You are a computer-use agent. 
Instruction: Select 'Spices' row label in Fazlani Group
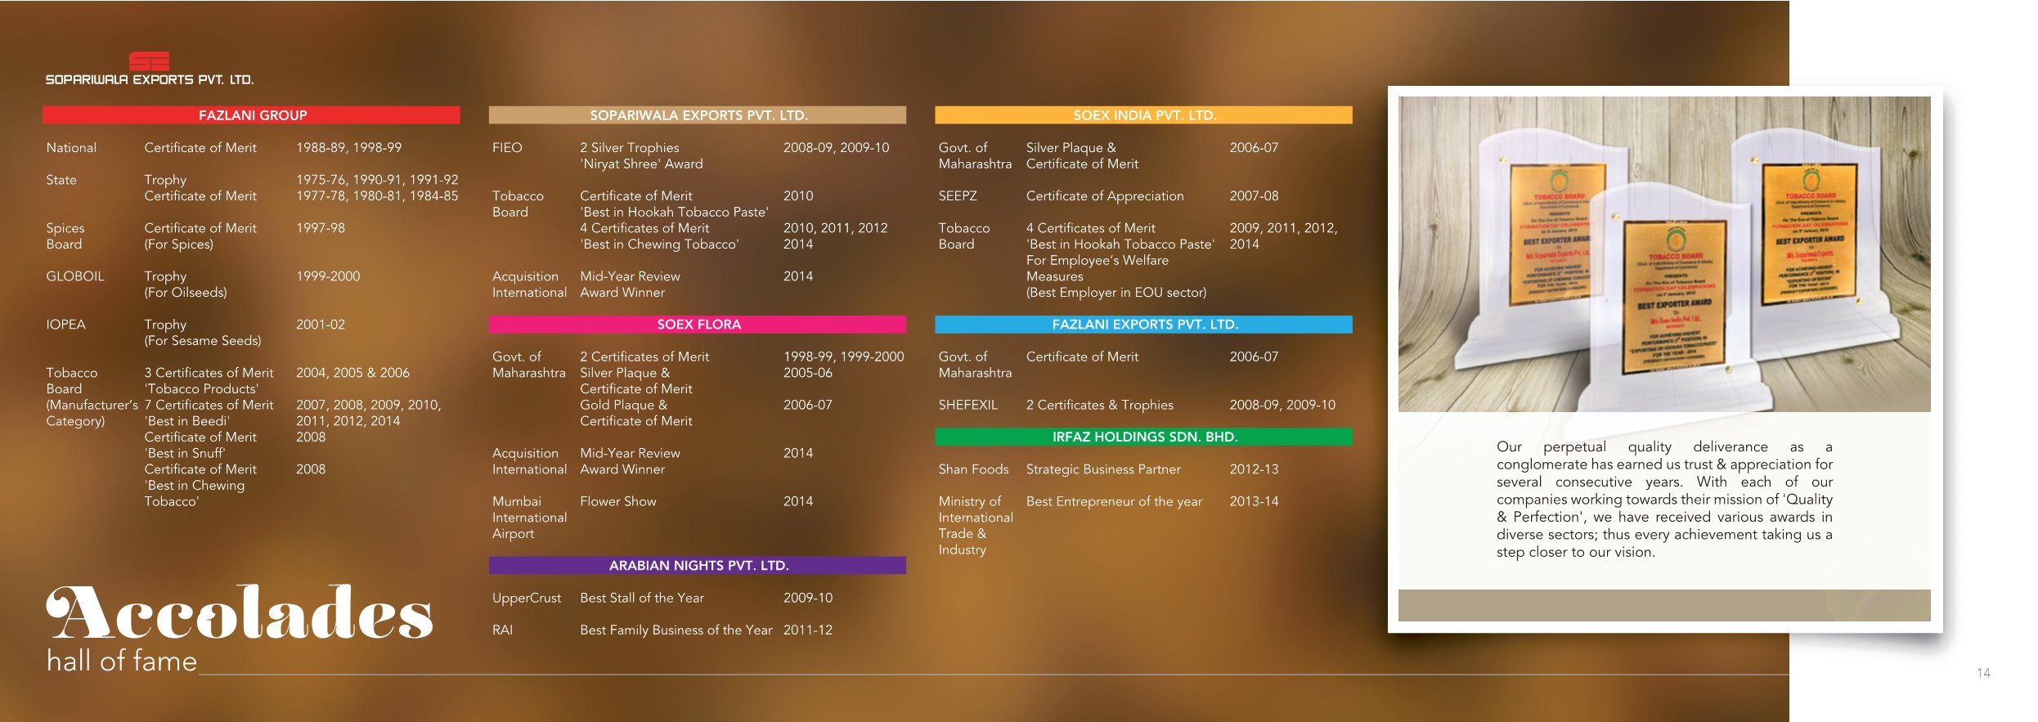click(65, 228)
